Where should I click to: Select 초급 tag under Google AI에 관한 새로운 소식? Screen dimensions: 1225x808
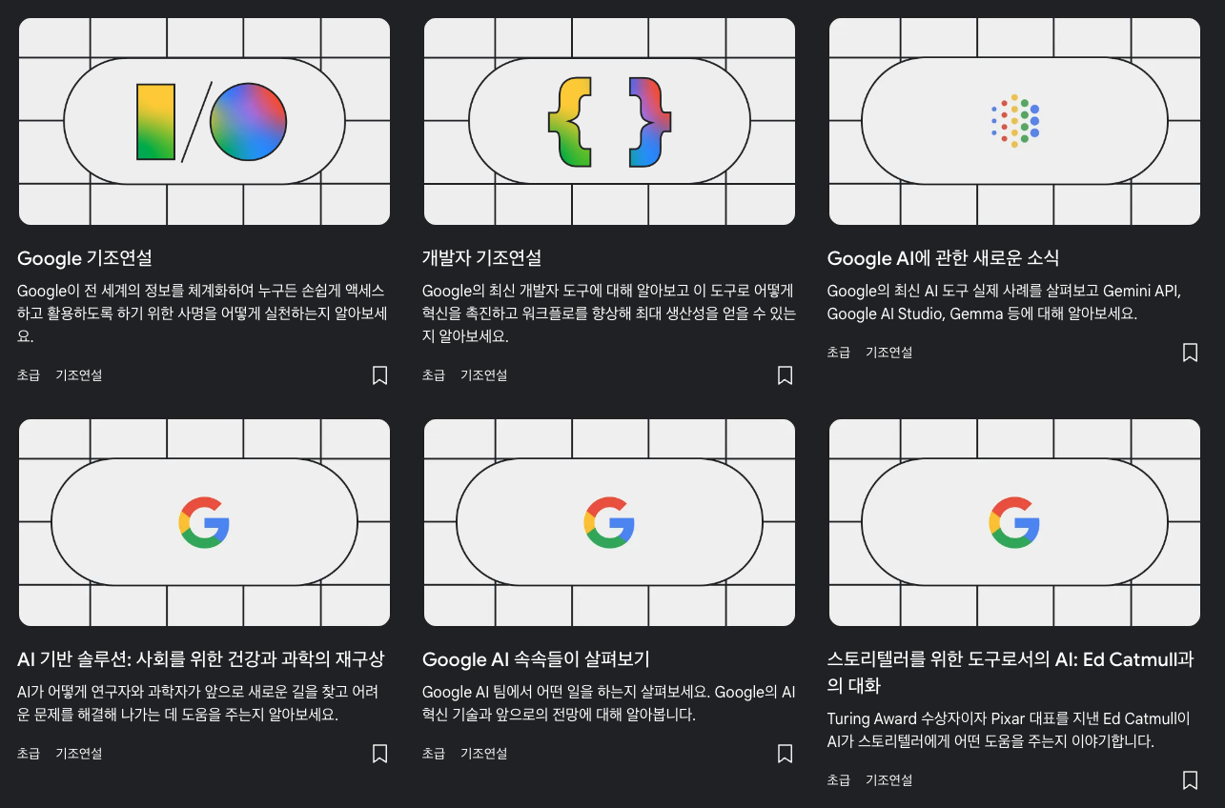(839, 353)
